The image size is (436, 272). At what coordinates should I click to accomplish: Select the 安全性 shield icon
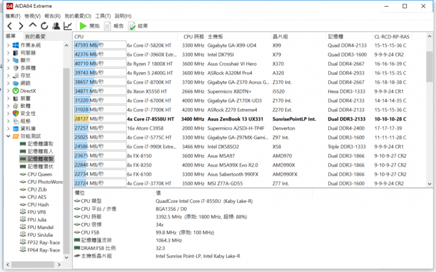[16, 113]
